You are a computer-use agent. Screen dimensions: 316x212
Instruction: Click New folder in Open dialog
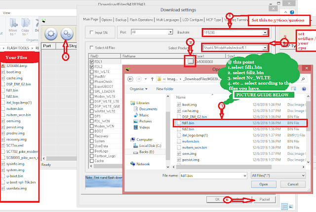point(165,89)
